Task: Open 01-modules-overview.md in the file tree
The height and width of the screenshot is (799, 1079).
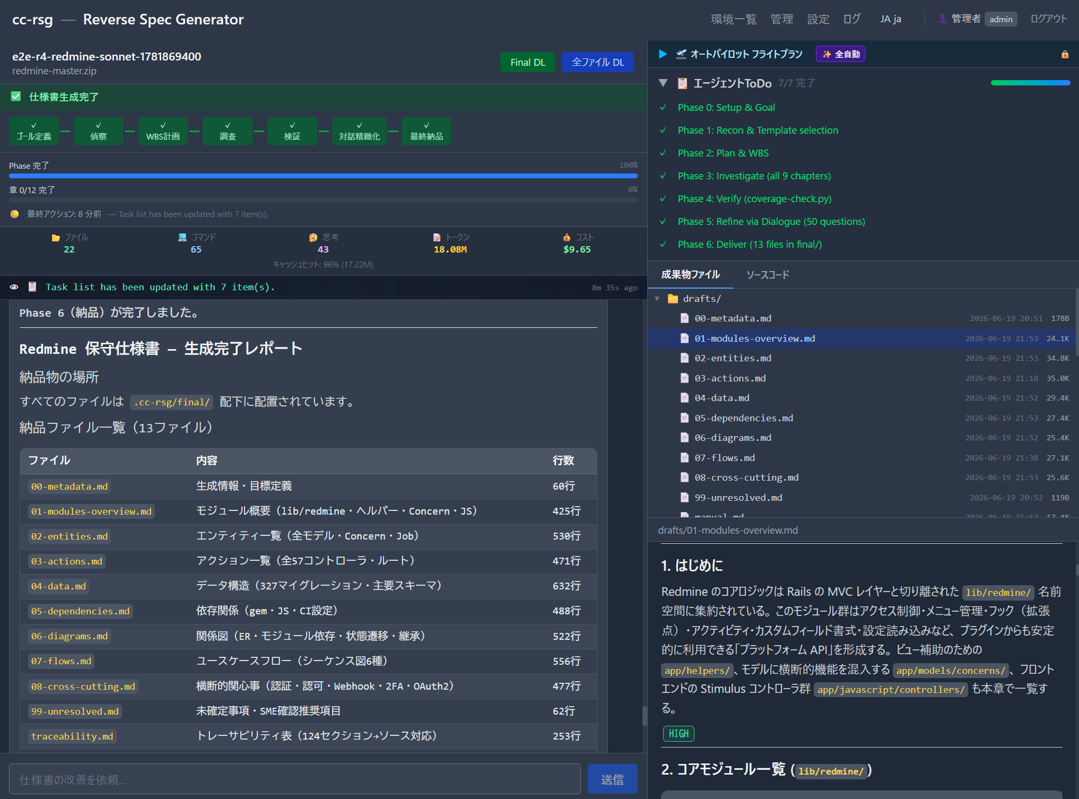Action: click(x=863, y=338)
